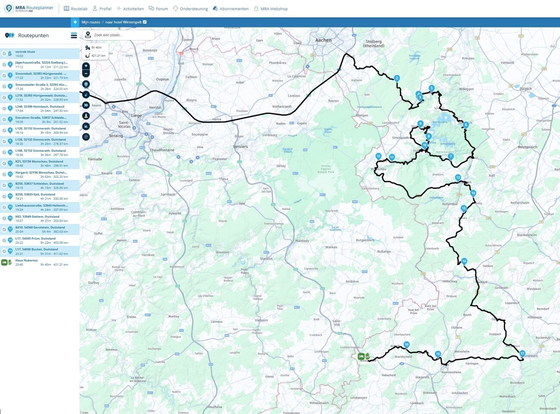Open the Routelab menu
The image size is (560, 414).
75,9
